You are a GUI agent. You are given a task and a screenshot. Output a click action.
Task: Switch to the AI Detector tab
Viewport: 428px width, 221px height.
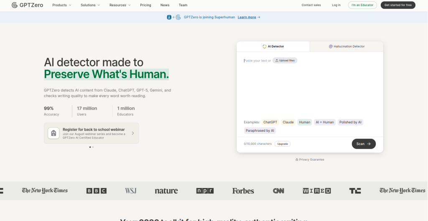(x=273, y=47)
